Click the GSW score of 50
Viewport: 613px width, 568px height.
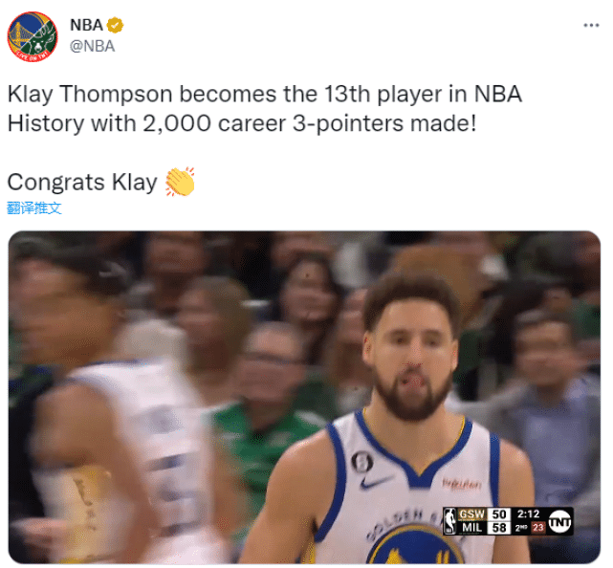pos(499,514)
